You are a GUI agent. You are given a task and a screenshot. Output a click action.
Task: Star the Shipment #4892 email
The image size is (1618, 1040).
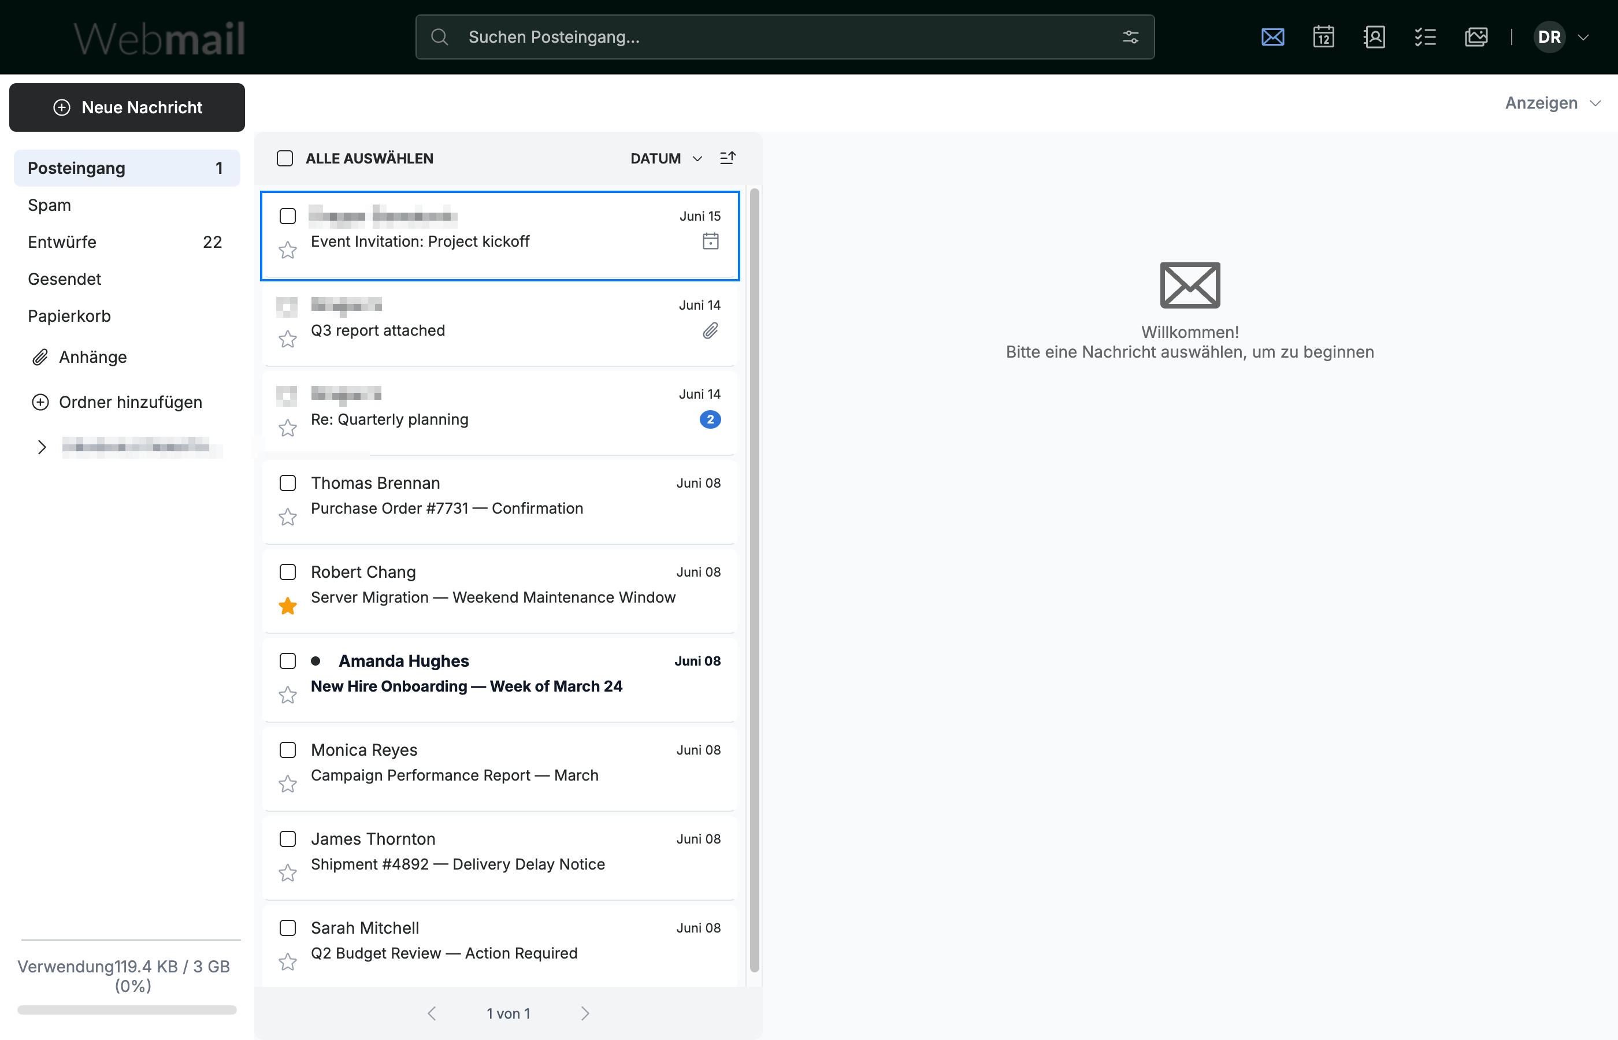288,873
